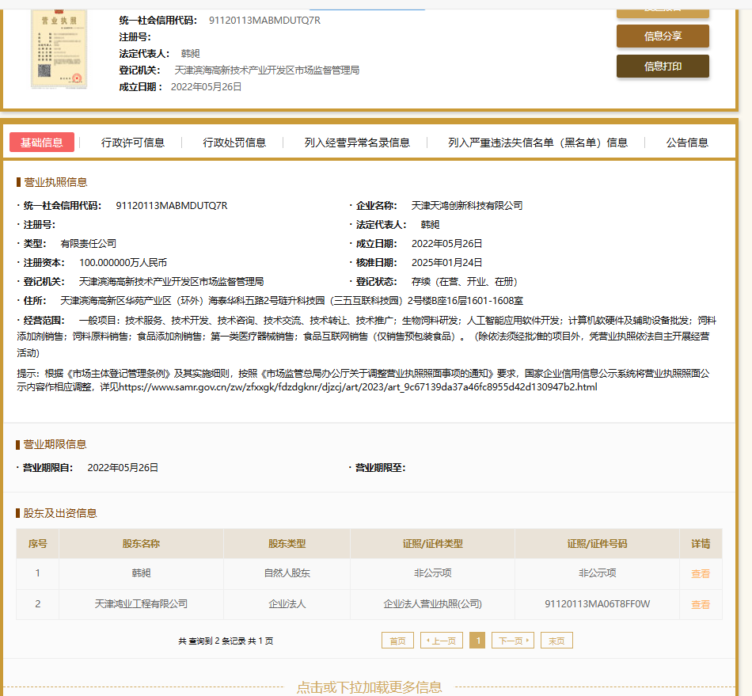Click the record count text 共查询到 2 条记录
Image resolution: width=752 pixels, height=696 pixels.
point(226,641)
